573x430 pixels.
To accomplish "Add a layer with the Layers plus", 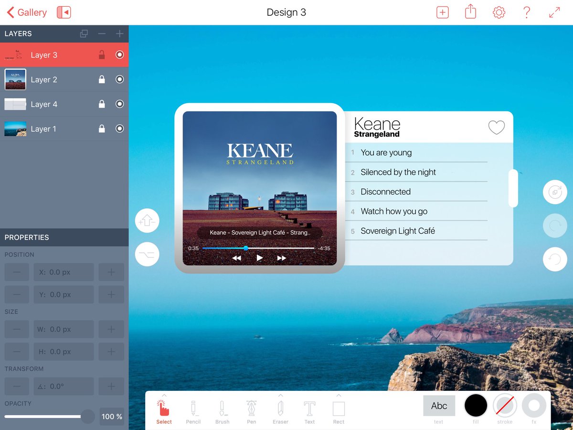I will [x=119, y=33].
